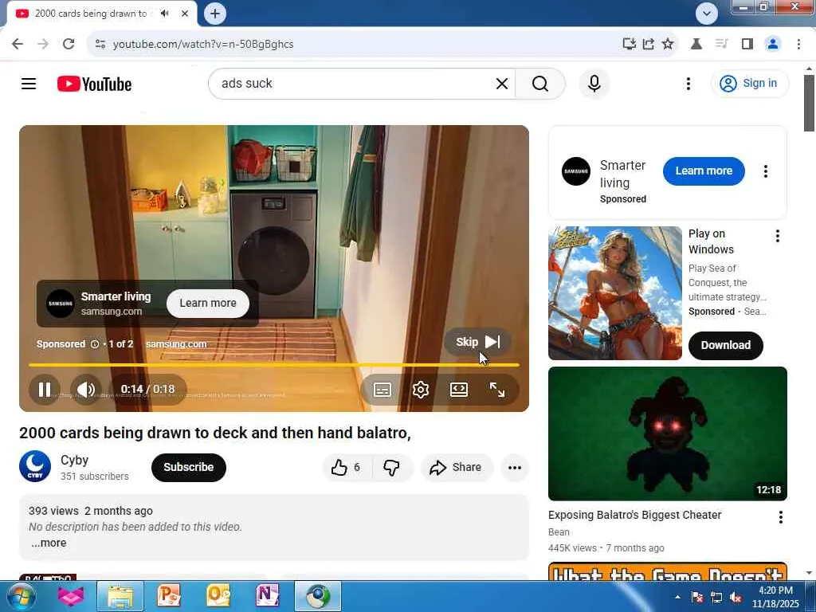Open the Exposing Balatro's Biggest Cheater thumbnail

pos(667,433)
